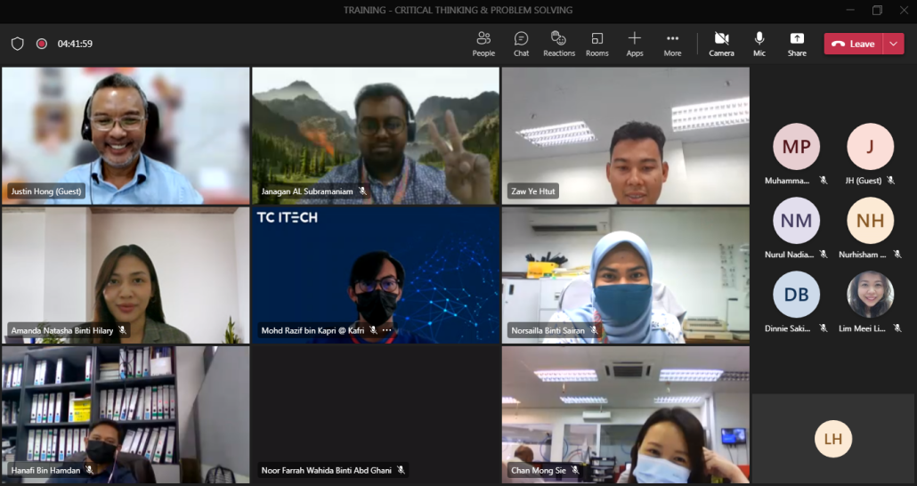Open the Chat panel
Screen dimensions: 917x486
pos(521,44)
